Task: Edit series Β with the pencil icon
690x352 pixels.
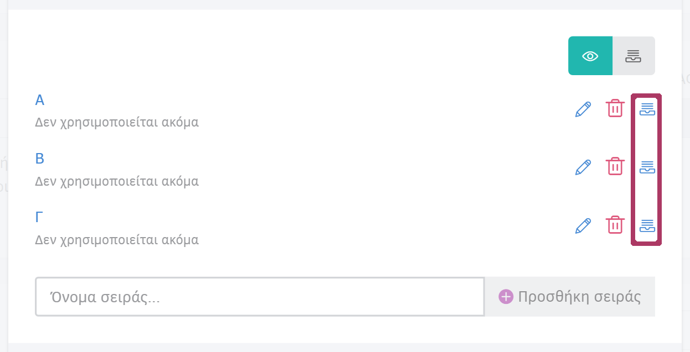Action: (583, 167)
